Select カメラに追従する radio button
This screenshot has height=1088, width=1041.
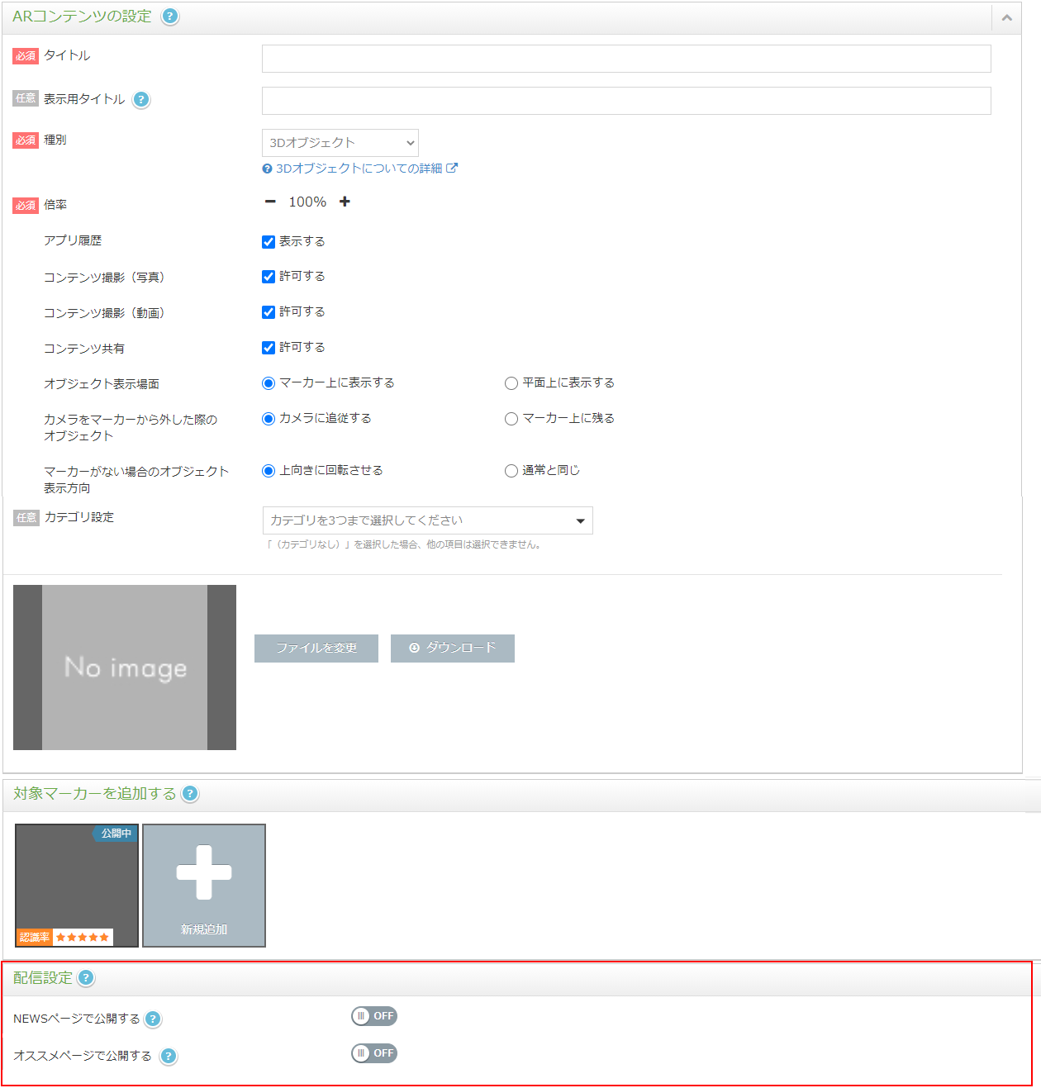coord(269,419)
